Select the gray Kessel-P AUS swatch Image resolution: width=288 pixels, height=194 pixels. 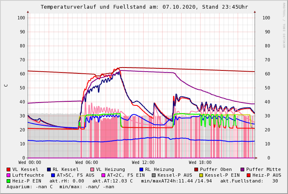[x=154, y=175]
